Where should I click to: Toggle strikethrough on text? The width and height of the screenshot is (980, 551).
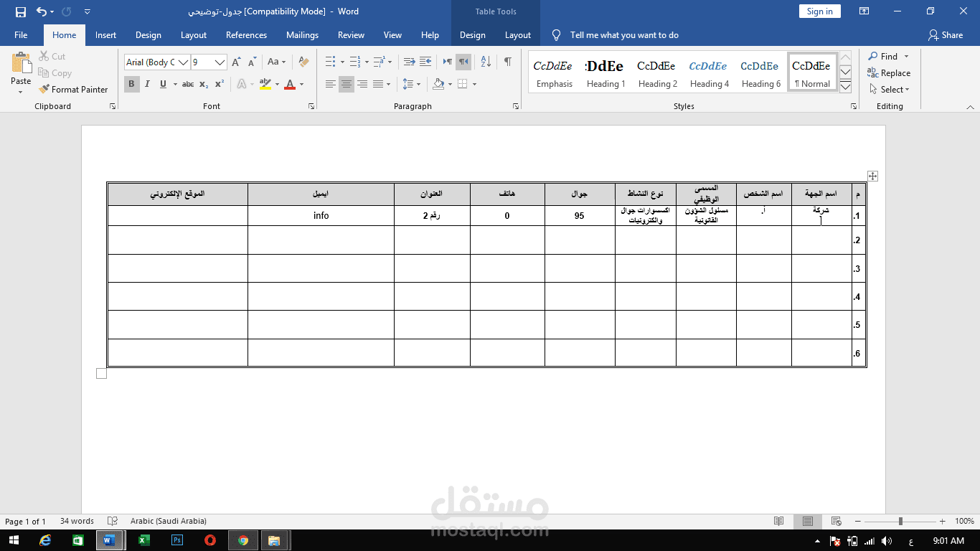187,84
